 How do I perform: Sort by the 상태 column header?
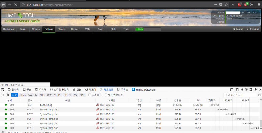point(10,100)
